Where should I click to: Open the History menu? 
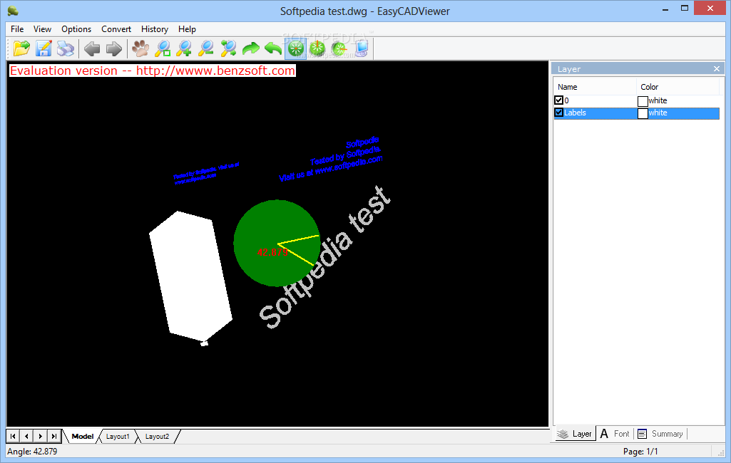[x=155, y=29]
